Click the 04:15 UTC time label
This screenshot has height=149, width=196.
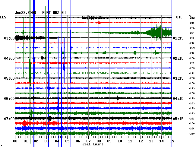pyautogui.click(x=178, y=99)
